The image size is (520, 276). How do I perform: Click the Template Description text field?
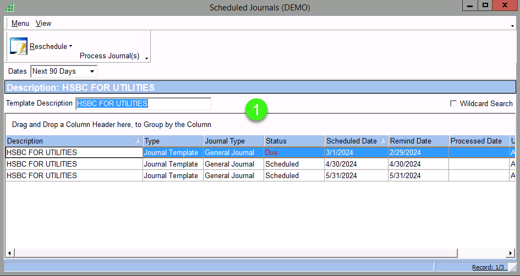[x=143, y=103]
